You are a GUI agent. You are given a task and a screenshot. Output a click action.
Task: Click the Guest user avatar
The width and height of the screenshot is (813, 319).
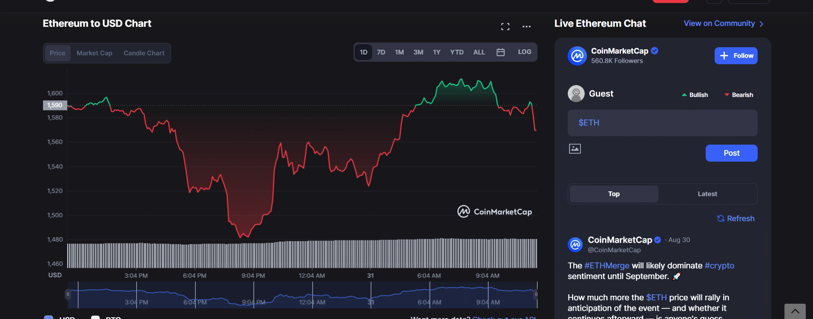[576, 94]
